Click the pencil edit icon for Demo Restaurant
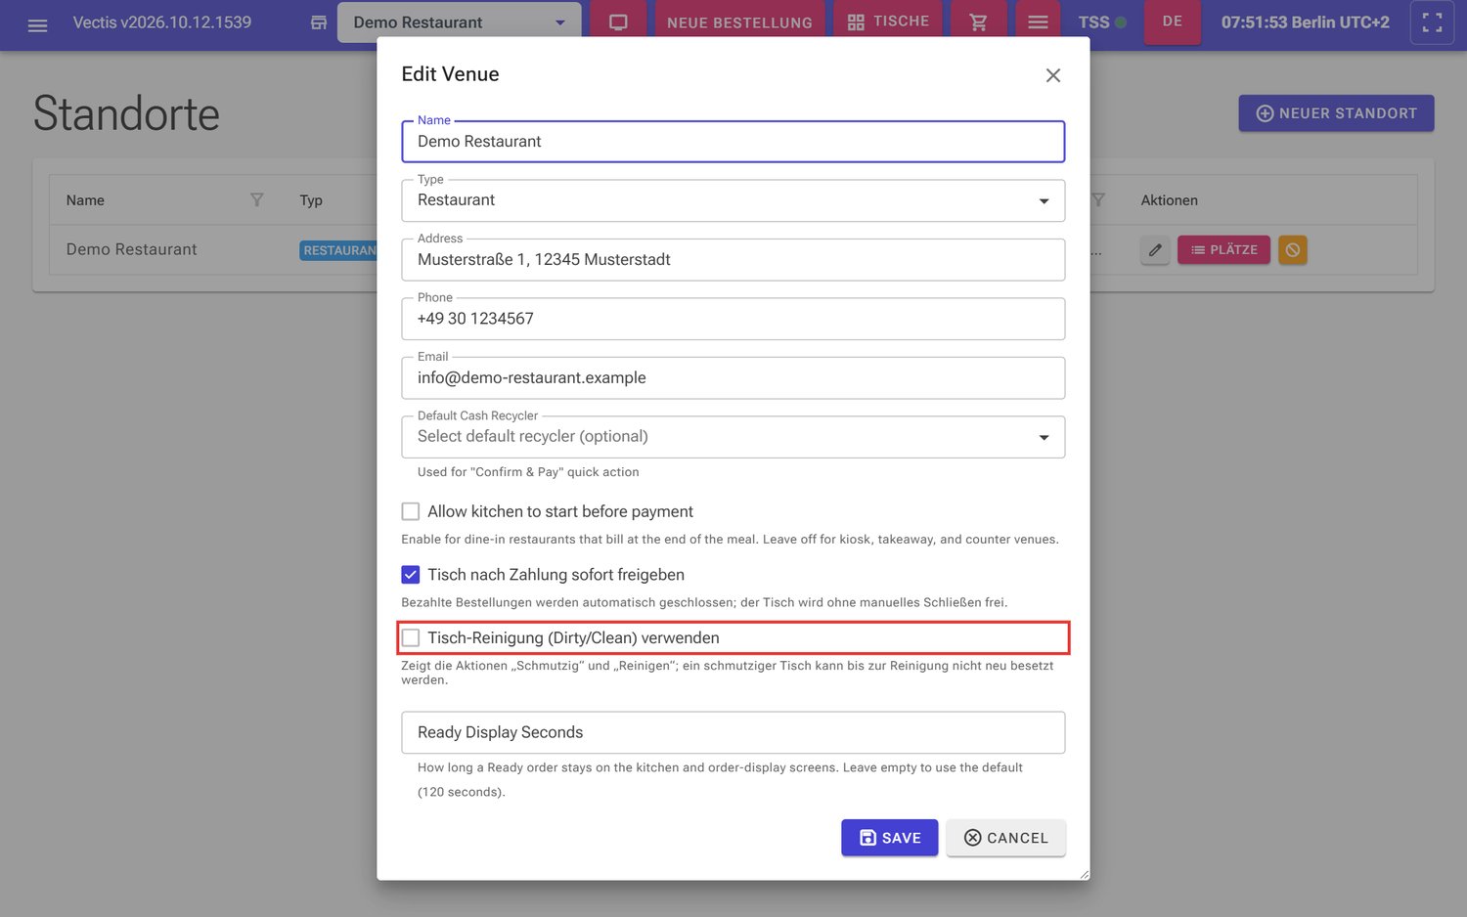The width and height of the screenshot is (1467, 917). tap(1155, 250)
